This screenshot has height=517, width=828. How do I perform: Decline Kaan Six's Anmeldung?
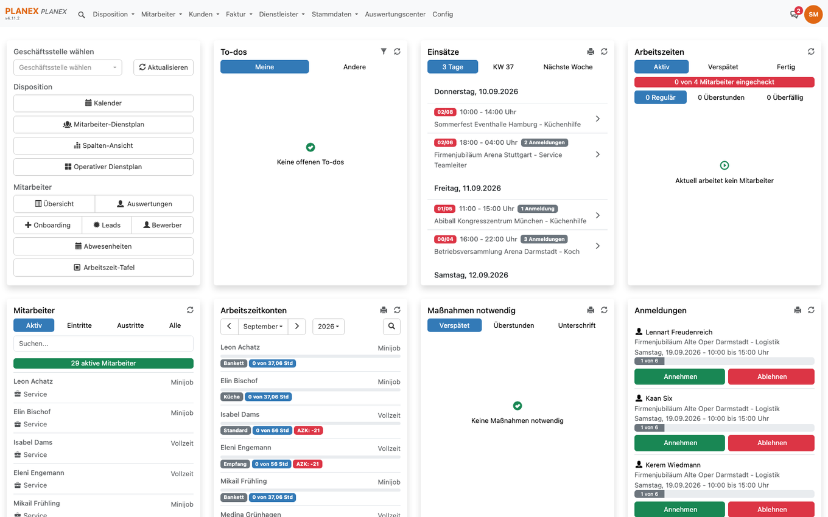pos(771,443)
